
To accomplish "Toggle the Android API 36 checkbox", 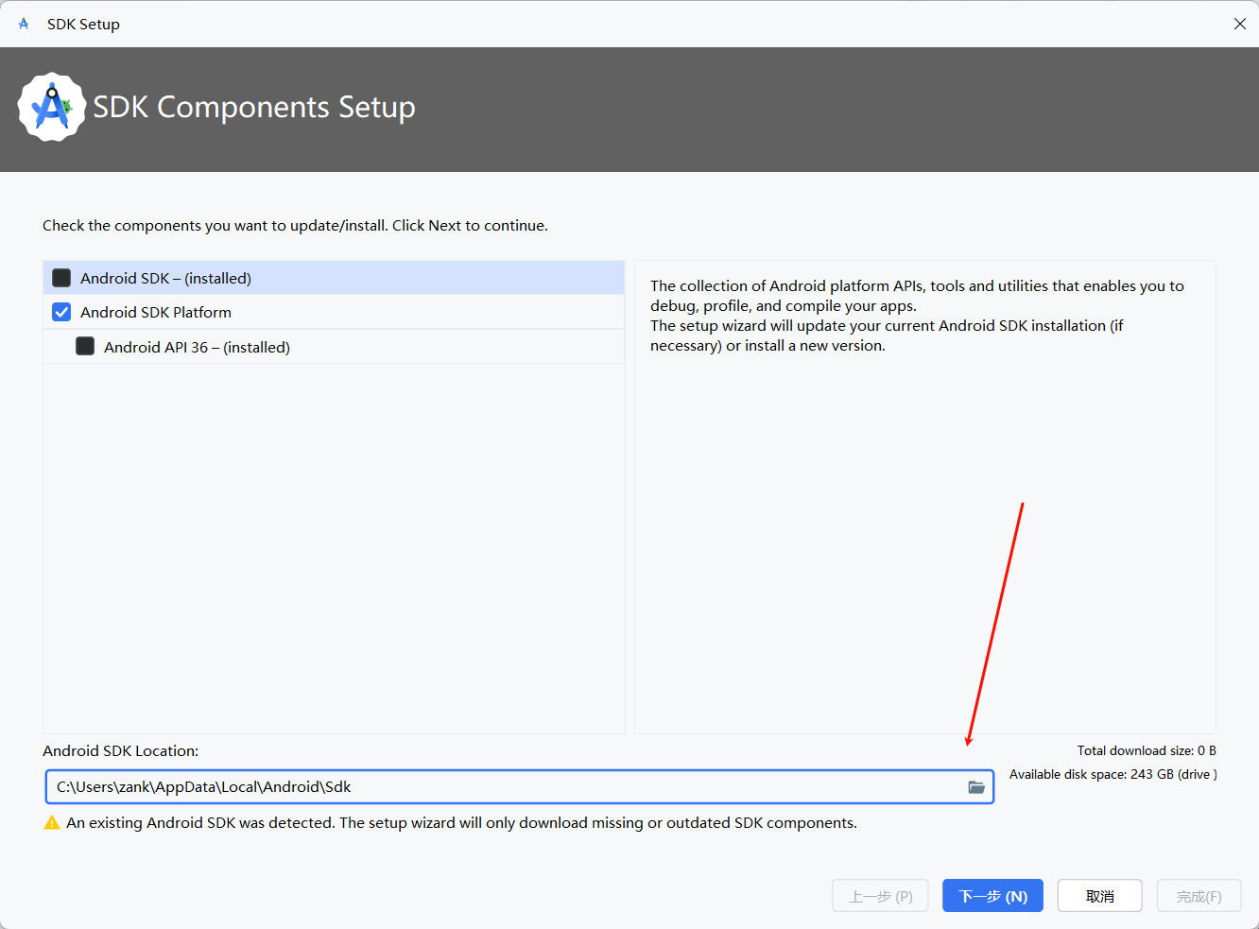I will pos(85,347).
